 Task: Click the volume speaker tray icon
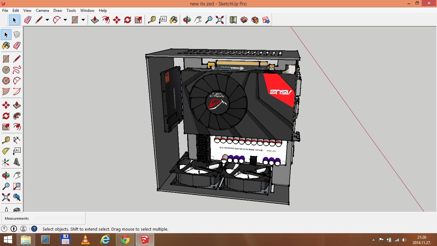(x=404, y=240)
